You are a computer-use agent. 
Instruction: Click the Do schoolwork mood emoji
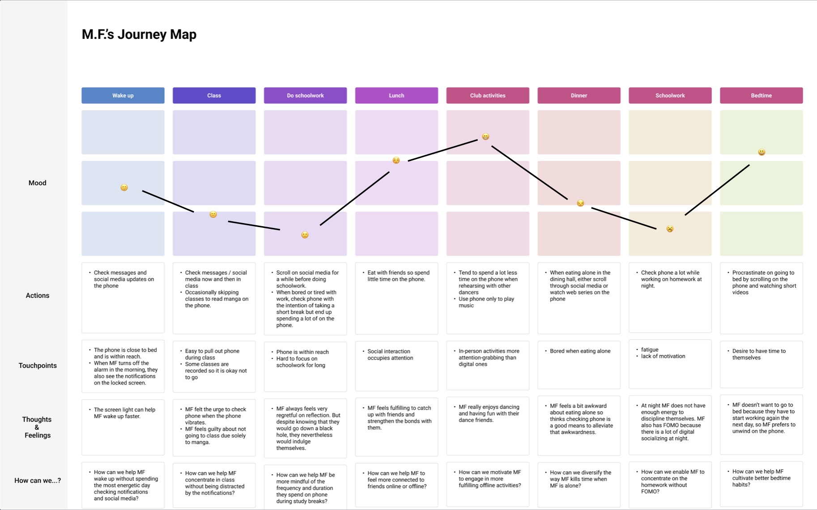click(305, 235)
